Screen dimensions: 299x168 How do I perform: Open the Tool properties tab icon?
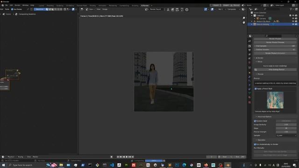pyautogui.click(x=249, y=41)
